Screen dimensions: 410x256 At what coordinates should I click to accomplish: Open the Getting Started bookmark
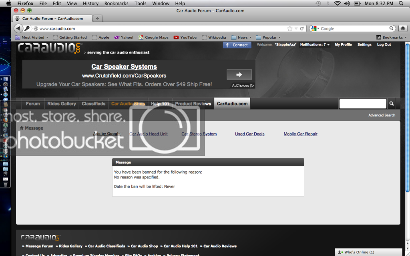70,37
